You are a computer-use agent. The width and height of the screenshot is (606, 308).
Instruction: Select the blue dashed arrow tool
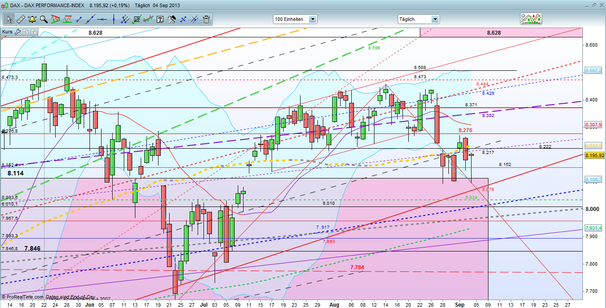click(183, 19)
